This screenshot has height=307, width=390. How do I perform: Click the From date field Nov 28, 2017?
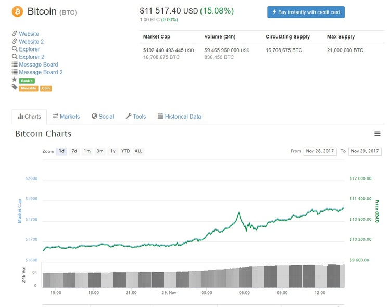[x=320, y=151]
